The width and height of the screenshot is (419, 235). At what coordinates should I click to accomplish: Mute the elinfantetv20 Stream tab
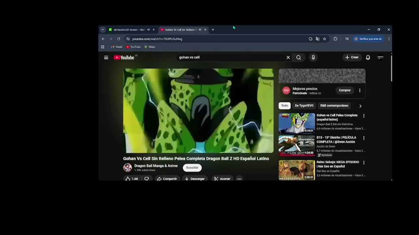click(x=148, y=30)
